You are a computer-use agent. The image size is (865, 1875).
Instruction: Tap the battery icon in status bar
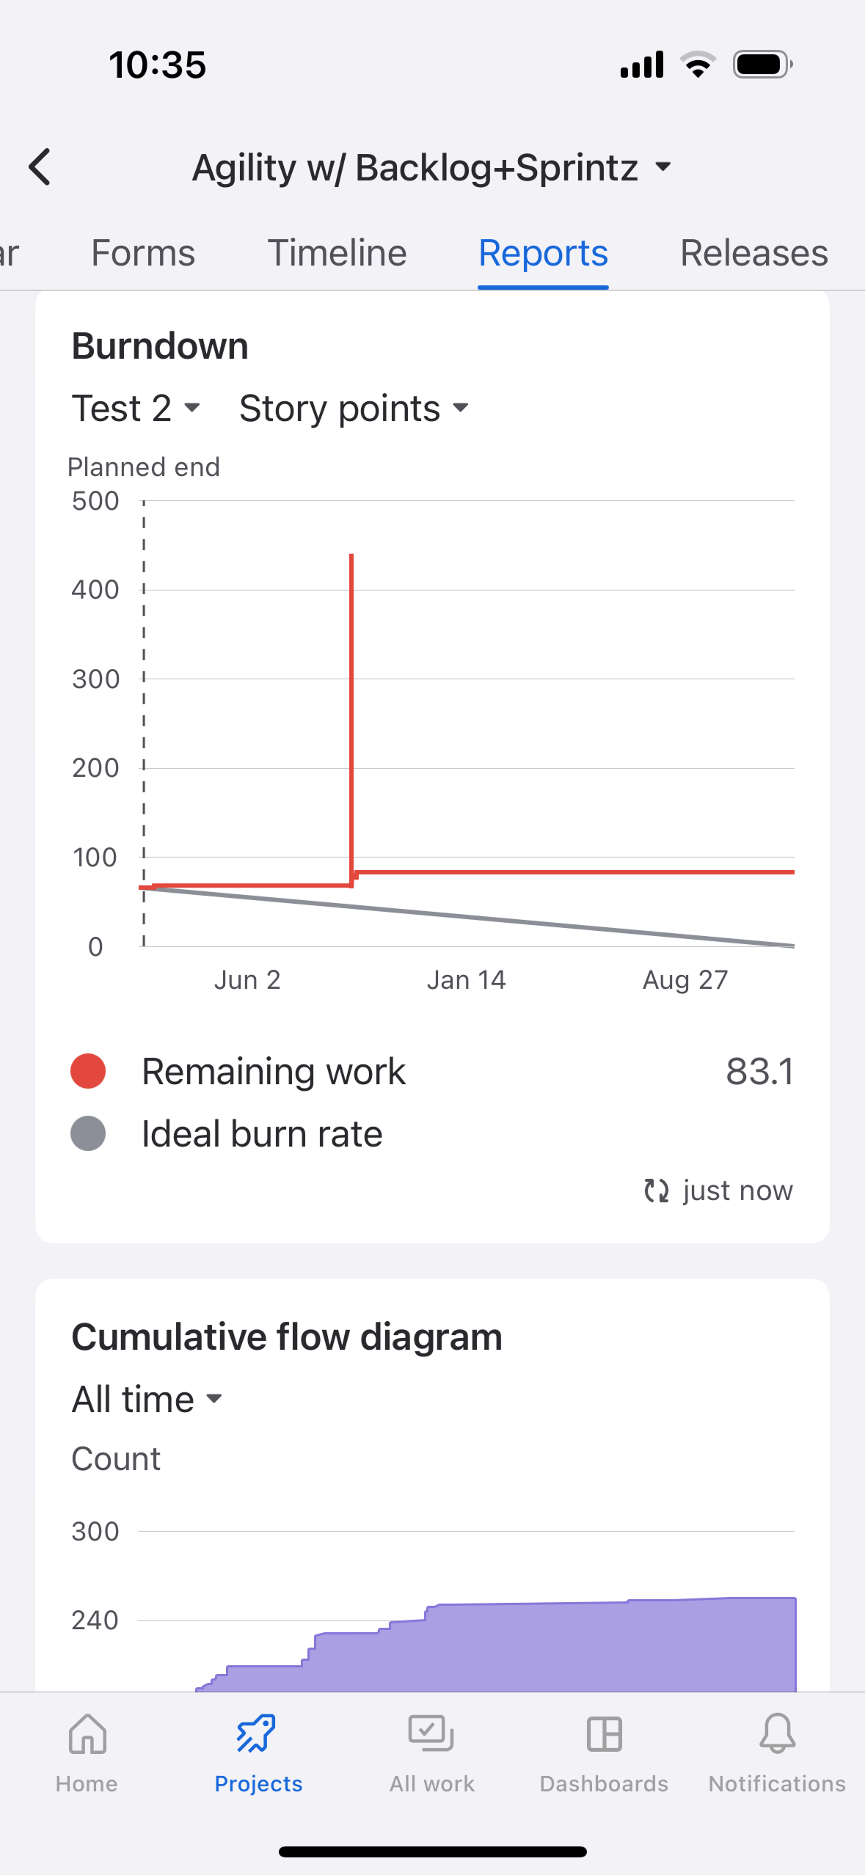click(x=763, y=65)
